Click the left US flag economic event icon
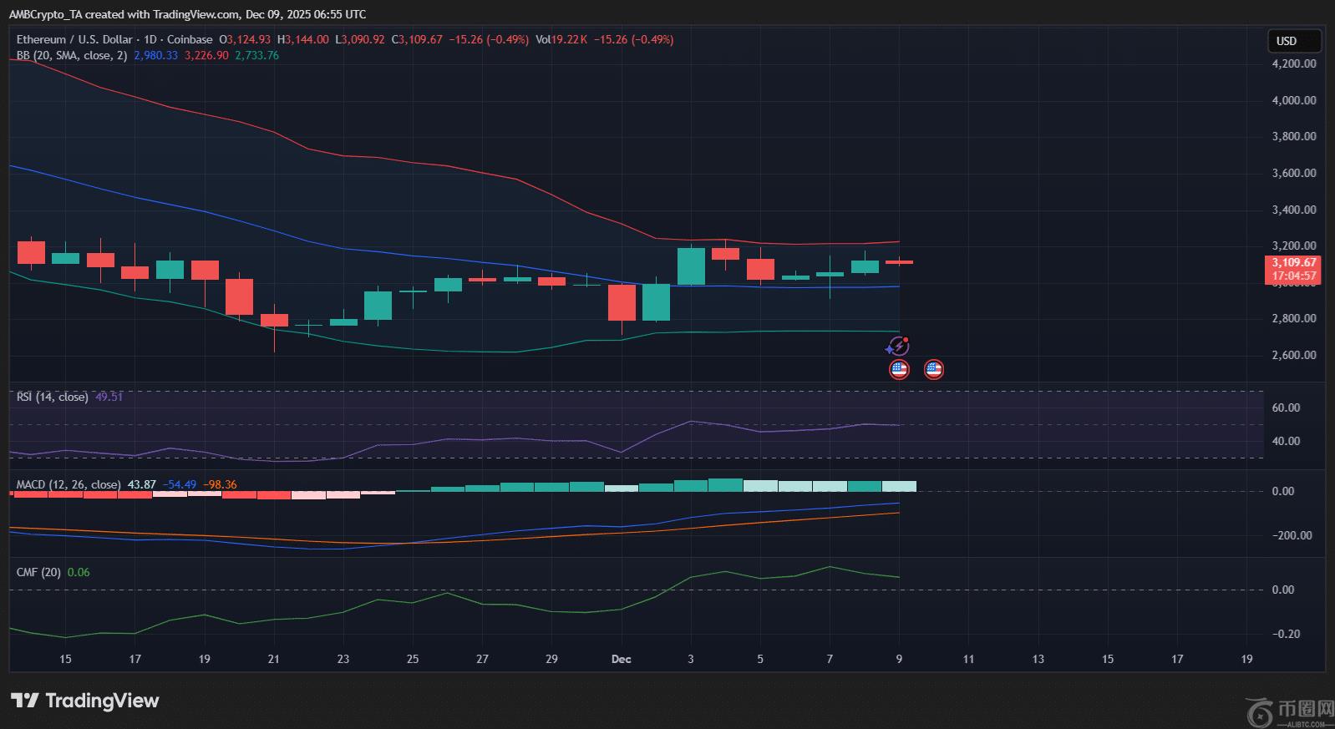Screen dimensions: 1335x729 [x=899, y=369]
